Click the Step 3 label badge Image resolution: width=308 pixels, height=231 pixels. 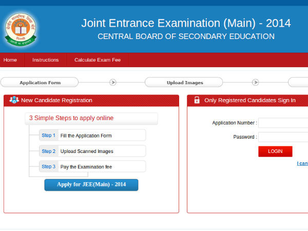click(x=48, y=166)
